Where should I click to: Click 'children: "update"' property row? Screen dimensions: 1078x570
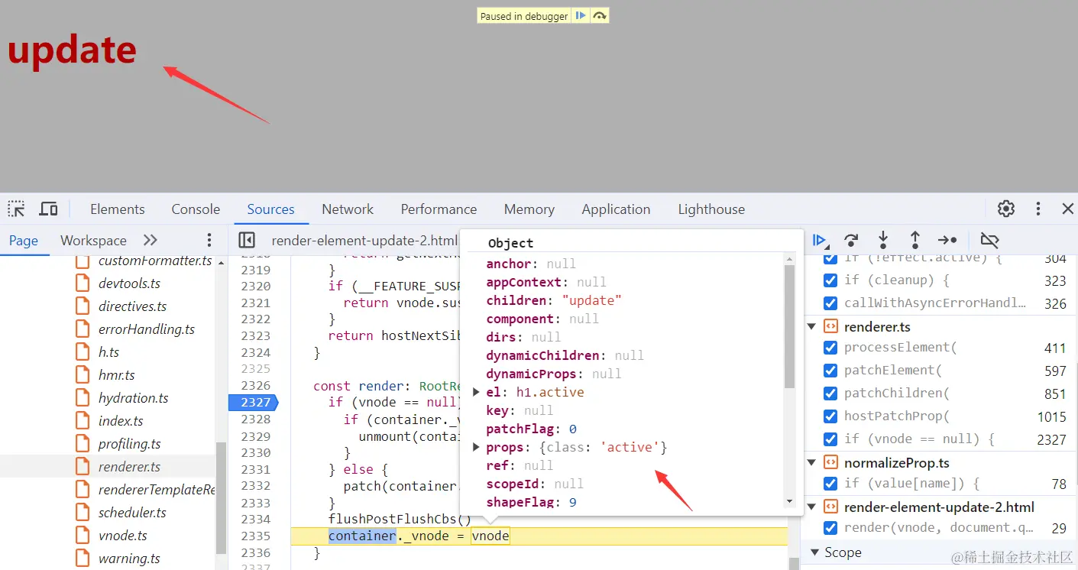pos(554,300)
